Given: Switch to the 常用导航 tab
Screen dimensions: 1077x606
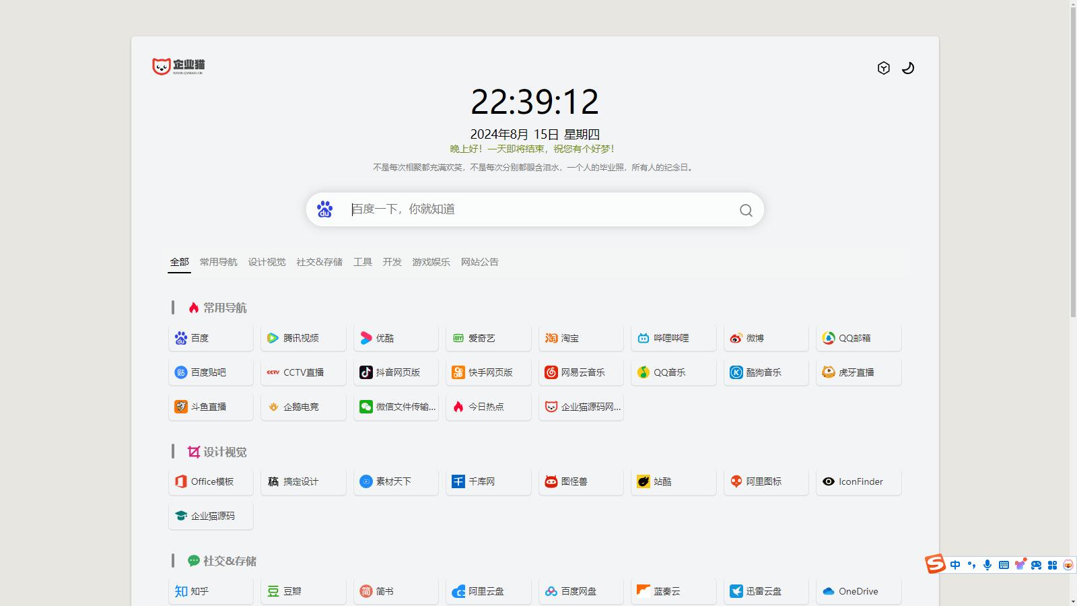Looking at the screenshot, I should 218,262.
